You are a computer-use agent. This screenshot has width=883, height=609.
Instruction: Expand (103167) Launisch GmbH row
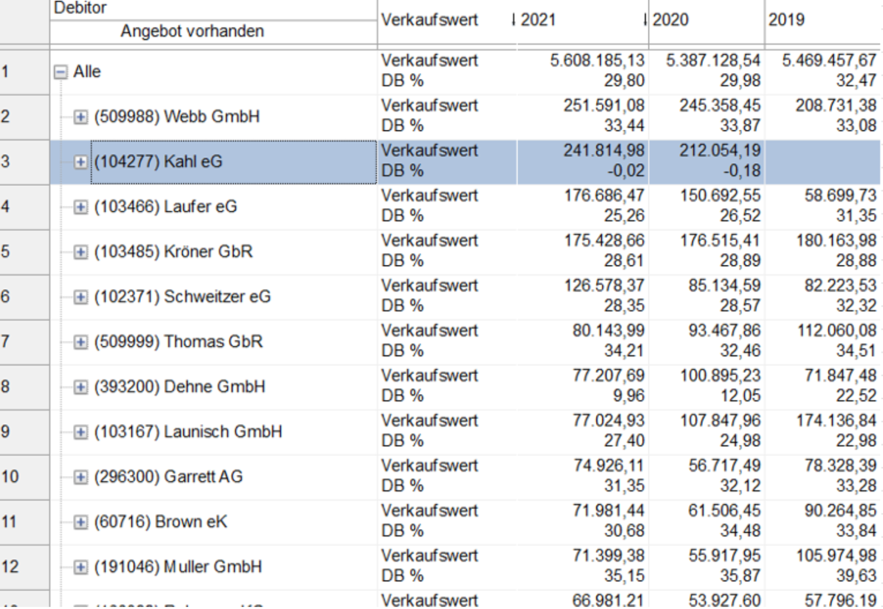(80, 432)
